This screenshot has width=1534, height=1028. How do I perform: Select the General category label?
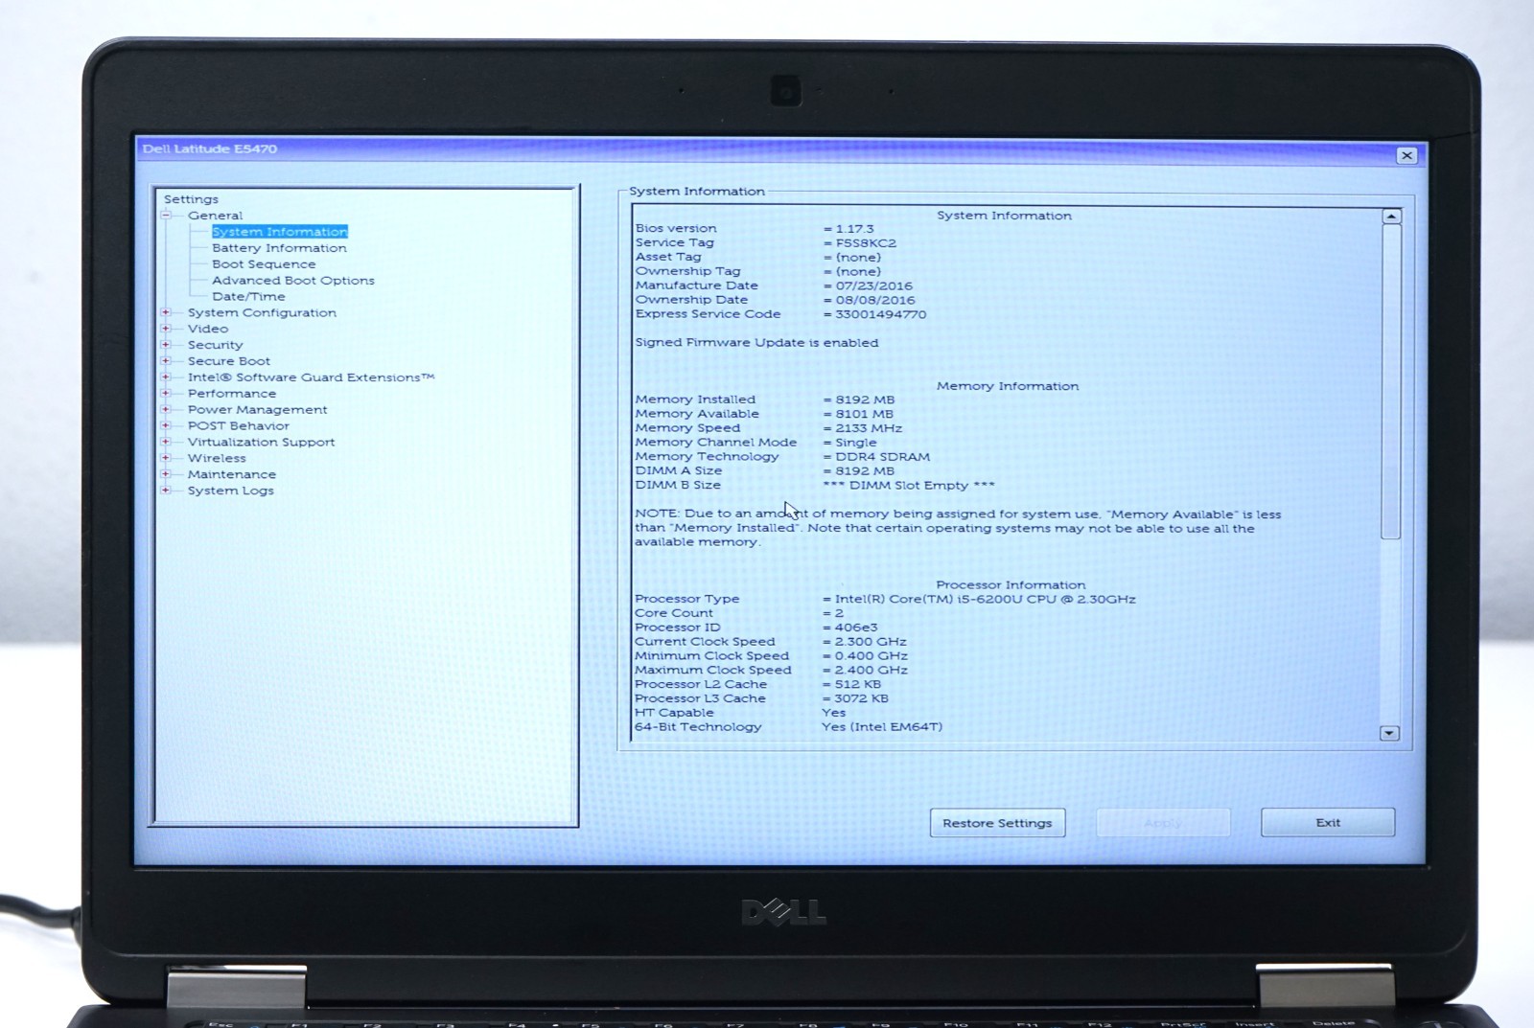click(215, 216)
